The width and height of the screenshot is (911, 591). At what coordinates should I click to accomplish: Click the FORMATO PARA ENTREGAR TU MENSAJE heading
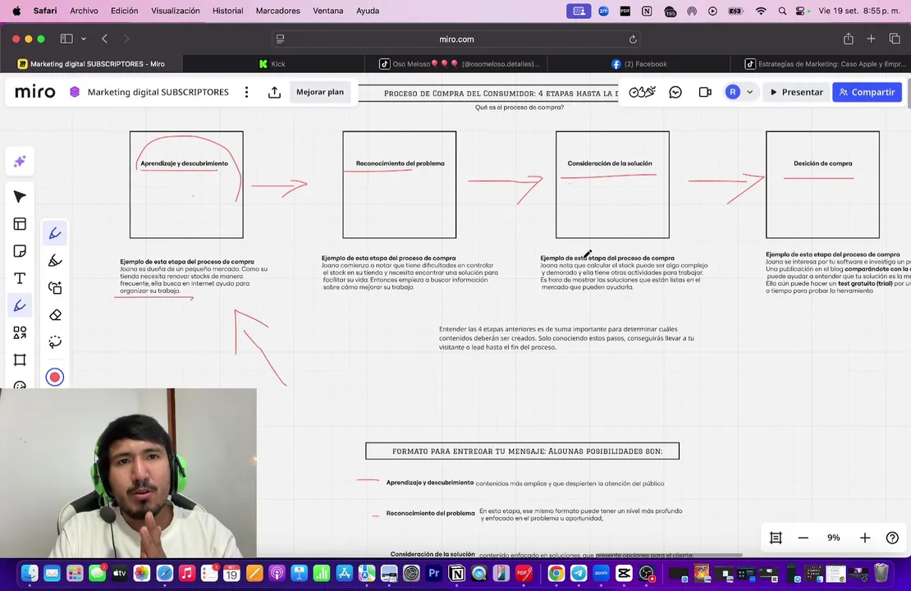522,451
